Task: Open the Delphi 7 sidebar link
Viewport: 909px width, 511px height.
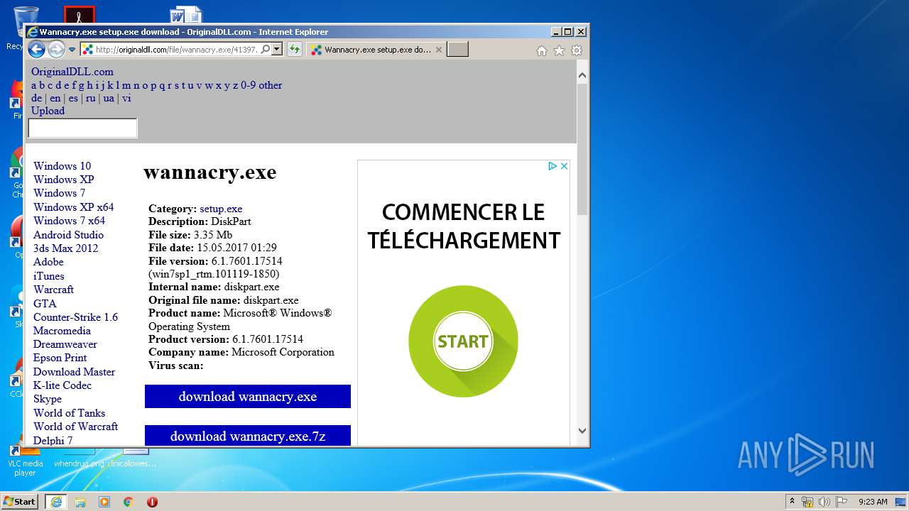Action: click(x=53, y=441)
